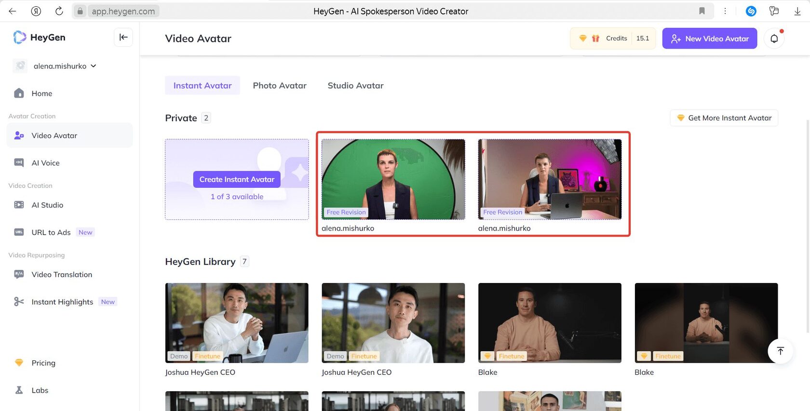Click the browser back arrow

tap(13, 11)
